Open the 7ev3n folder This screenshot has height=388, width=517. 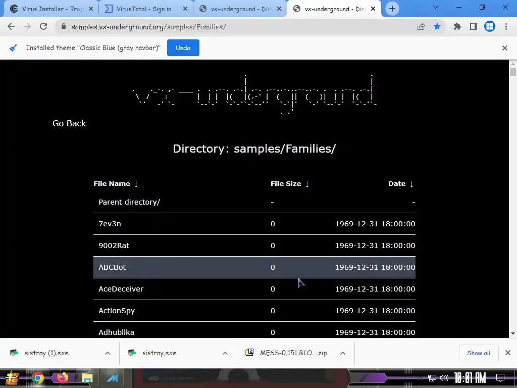point(110,224)
